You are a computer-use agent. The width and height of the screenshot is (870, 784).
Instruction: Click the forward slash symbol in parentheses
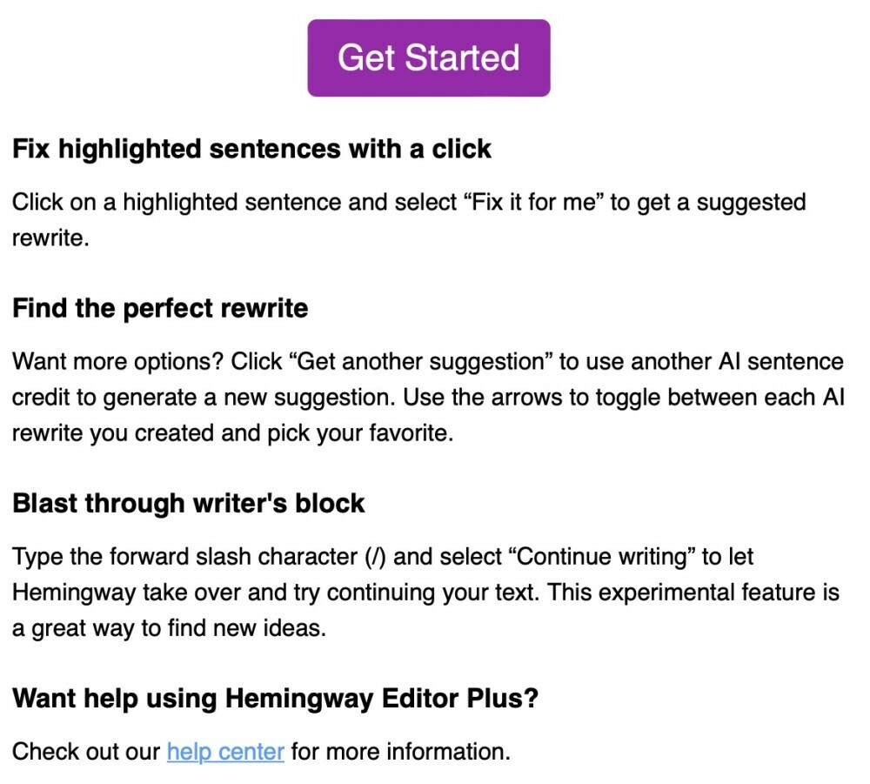[x=374, y=556]
